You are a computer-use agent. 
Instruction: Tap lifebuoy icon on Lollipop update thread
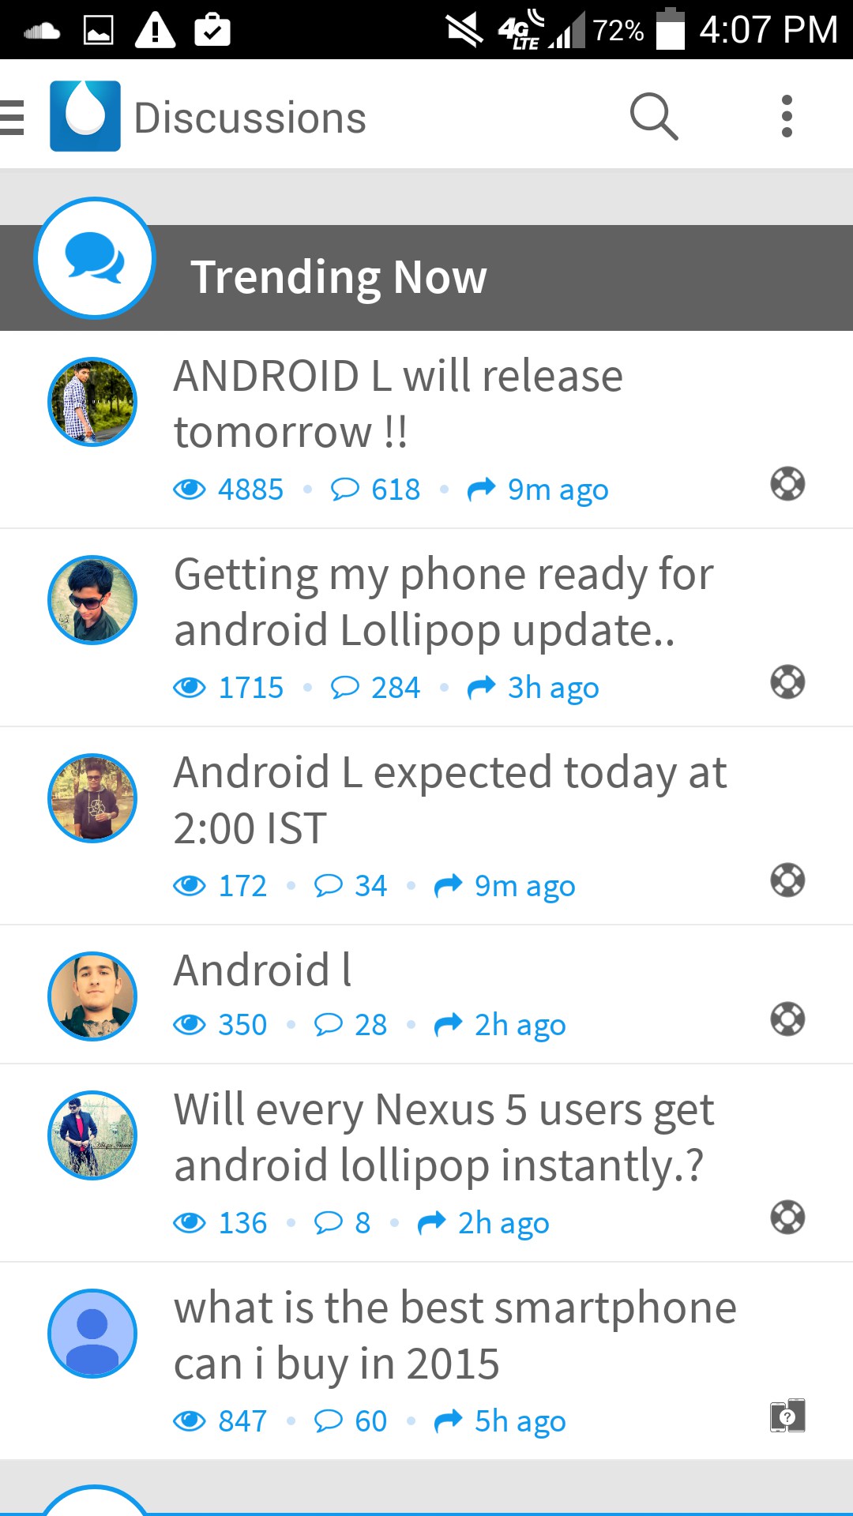pyautogui.click(x=787, y=682)
